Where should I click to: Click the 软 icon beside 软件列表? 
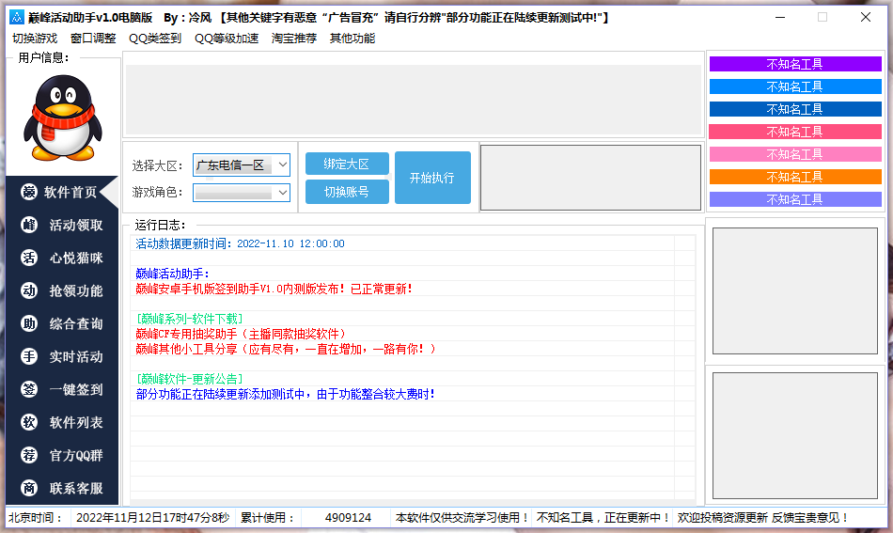(x=29, y=422)
